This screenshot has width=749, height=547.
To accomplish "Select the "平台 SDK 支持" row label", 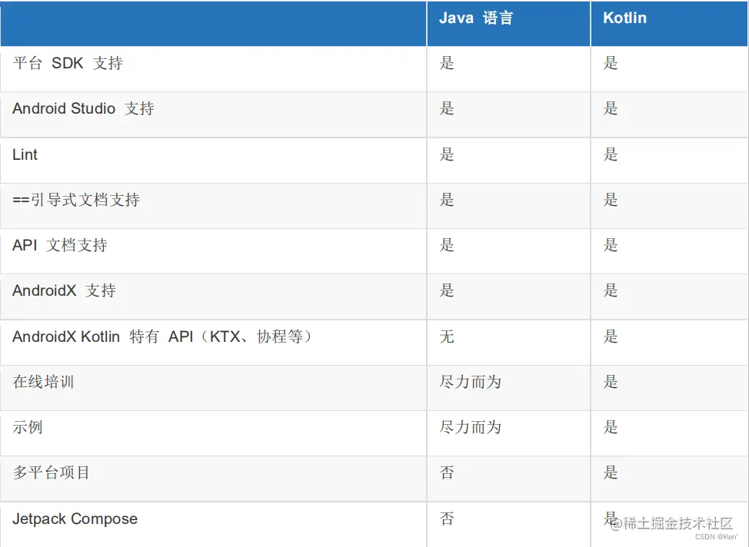I will (68, 63).
